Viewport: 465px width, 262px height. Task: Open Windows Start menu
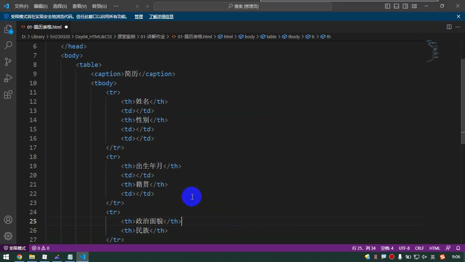(x=6, y=257)
